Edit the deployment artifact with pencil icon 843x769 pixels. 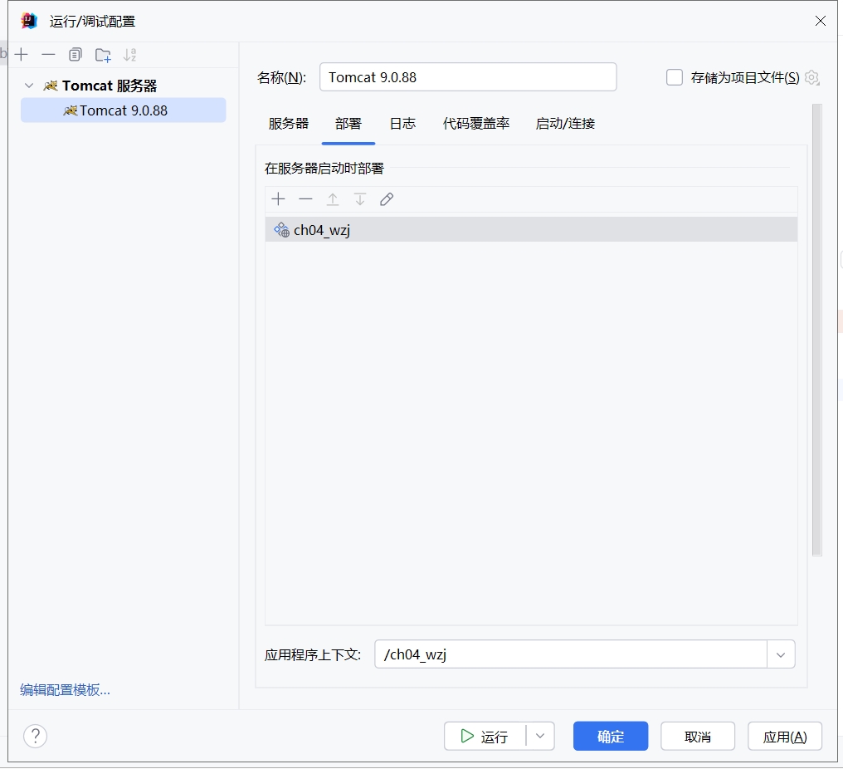click(387, 199)
